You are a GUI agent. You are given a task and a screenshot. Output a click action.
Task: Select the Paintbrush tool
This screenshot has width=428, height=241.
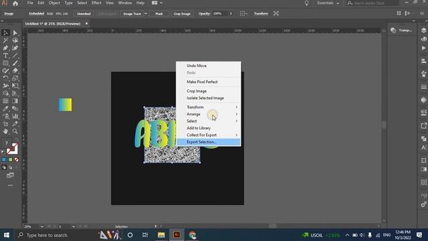[15, 63]
